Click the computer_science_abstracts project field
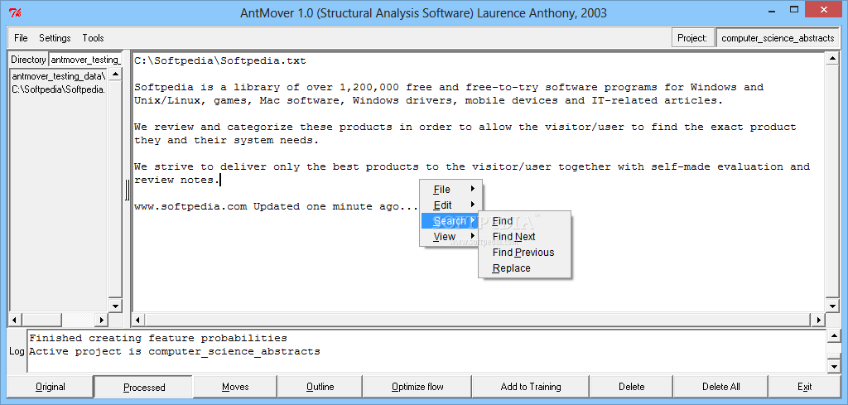This screenshot has height=405, width=848. pos(778,38)
